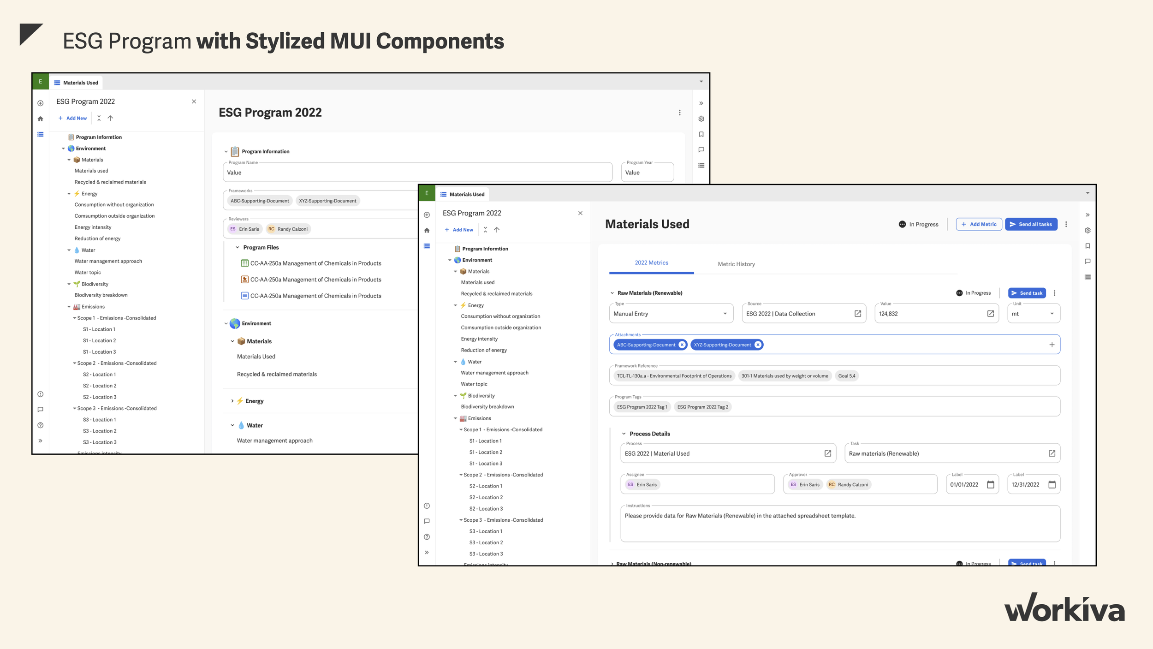Image resolution: width=1153 pixels, height=649 pixels.
Task: Add attachment with plus icon
Action: point(1052,345)
